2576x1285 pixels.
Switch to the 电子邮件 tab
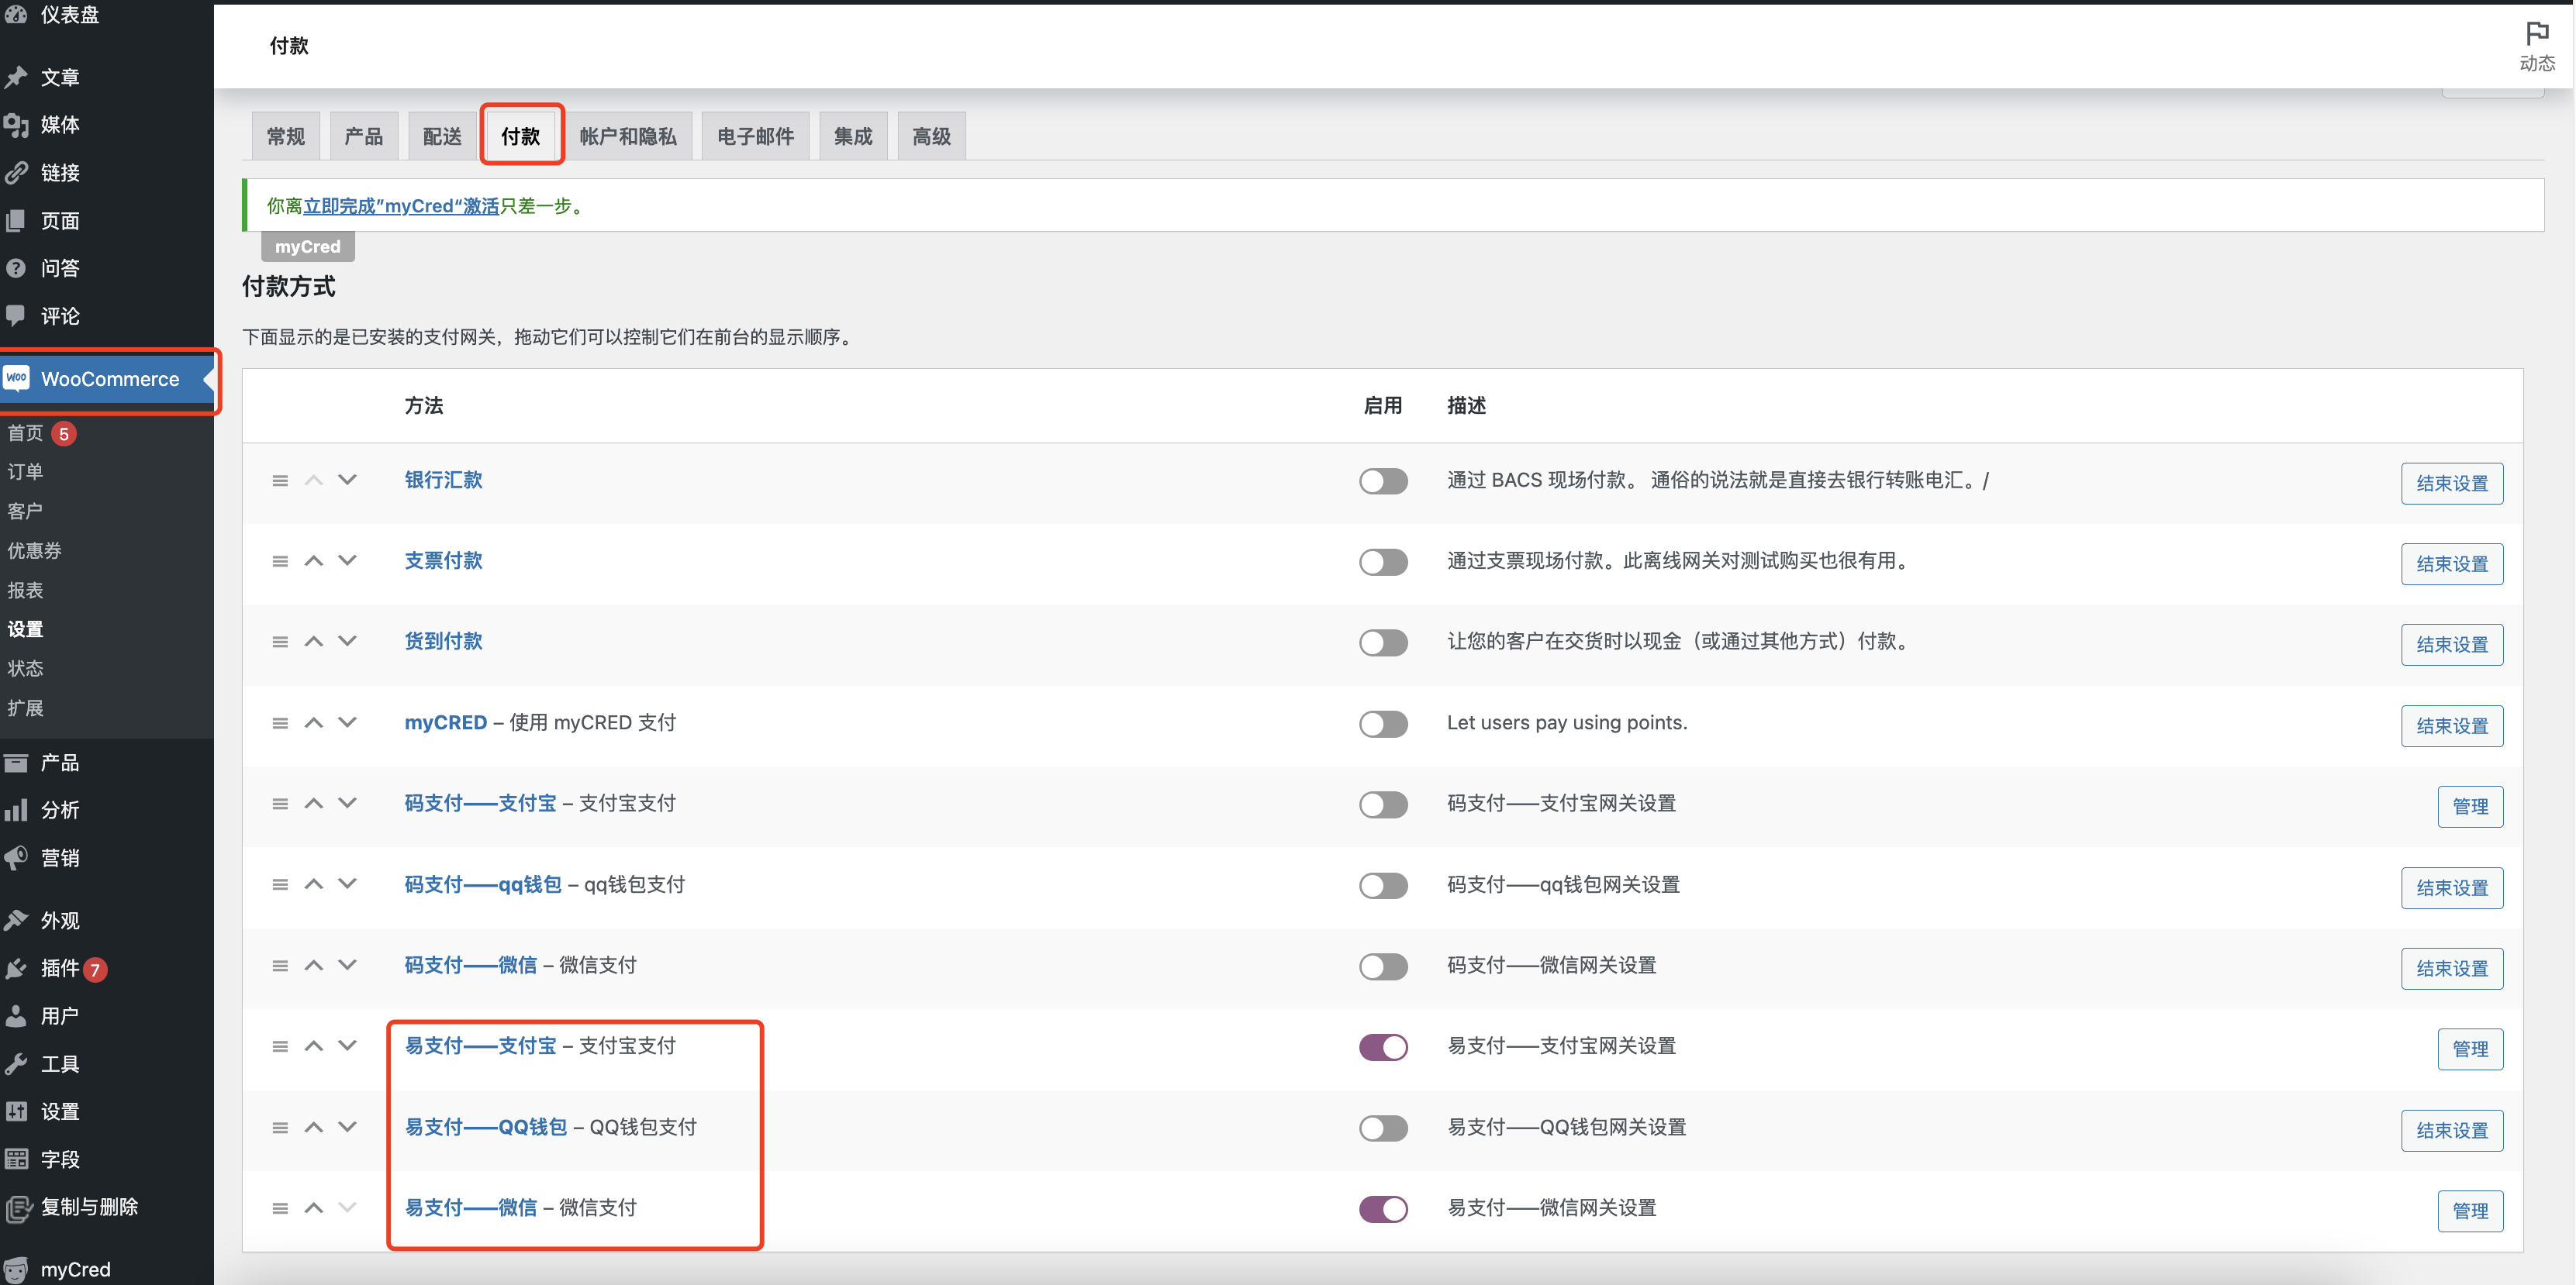pyautogui.click(x=756, y=136)
